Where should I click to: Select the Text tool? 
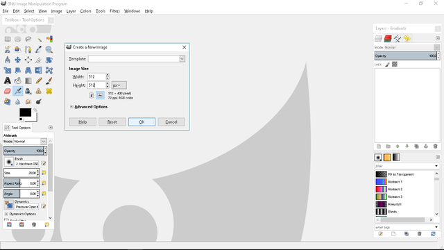[8, 81]
